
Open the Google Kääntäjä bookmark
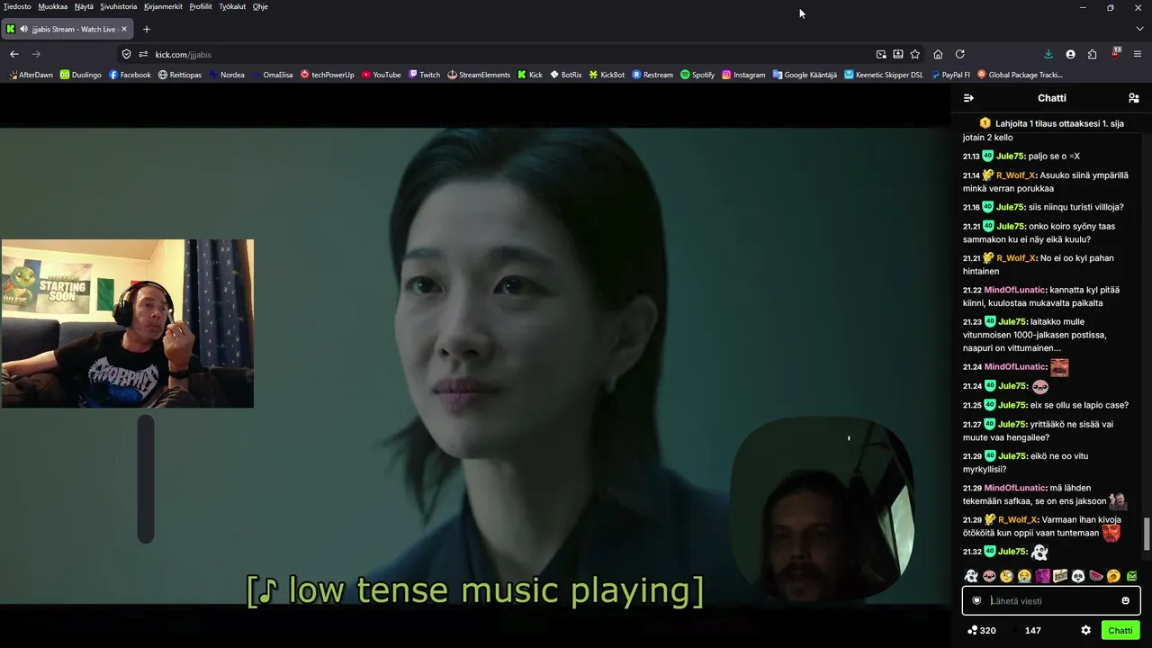(805, 75)
